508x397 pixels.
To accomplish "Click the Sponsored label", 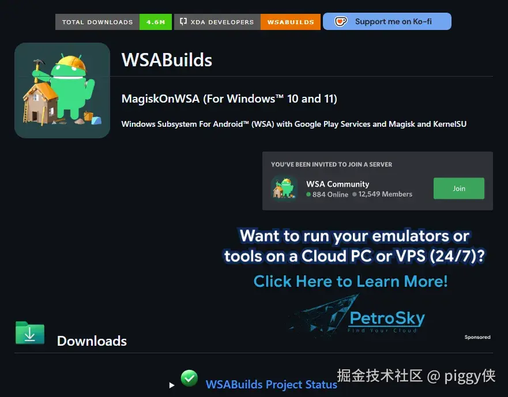I will (477, 337).
